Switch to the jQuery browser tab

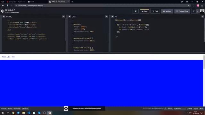[16, 2]
